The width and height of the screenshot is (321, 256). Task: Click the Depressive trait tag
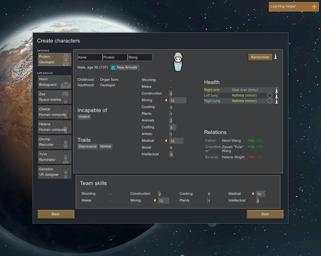coord(88,146)
